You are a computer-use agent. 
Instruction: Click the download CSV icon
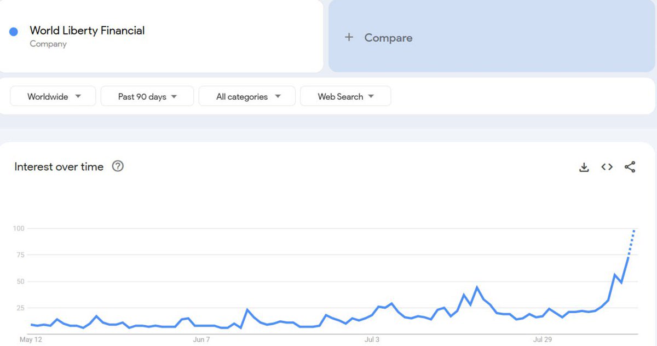(584, 168)
